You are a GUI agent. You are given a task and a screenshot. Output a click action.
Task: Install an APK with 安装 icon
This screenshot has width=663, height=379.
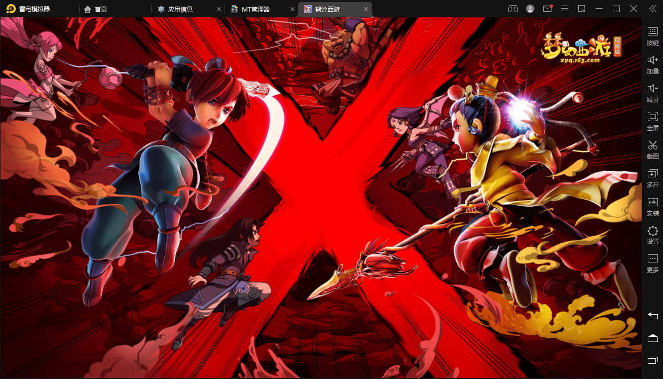tap(653, 207)
